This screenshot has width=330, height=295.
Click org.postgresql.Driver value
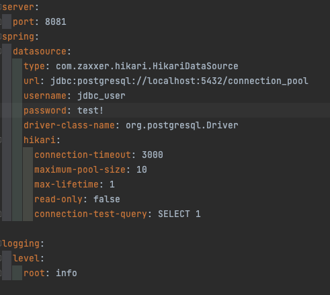pos(182,126)
